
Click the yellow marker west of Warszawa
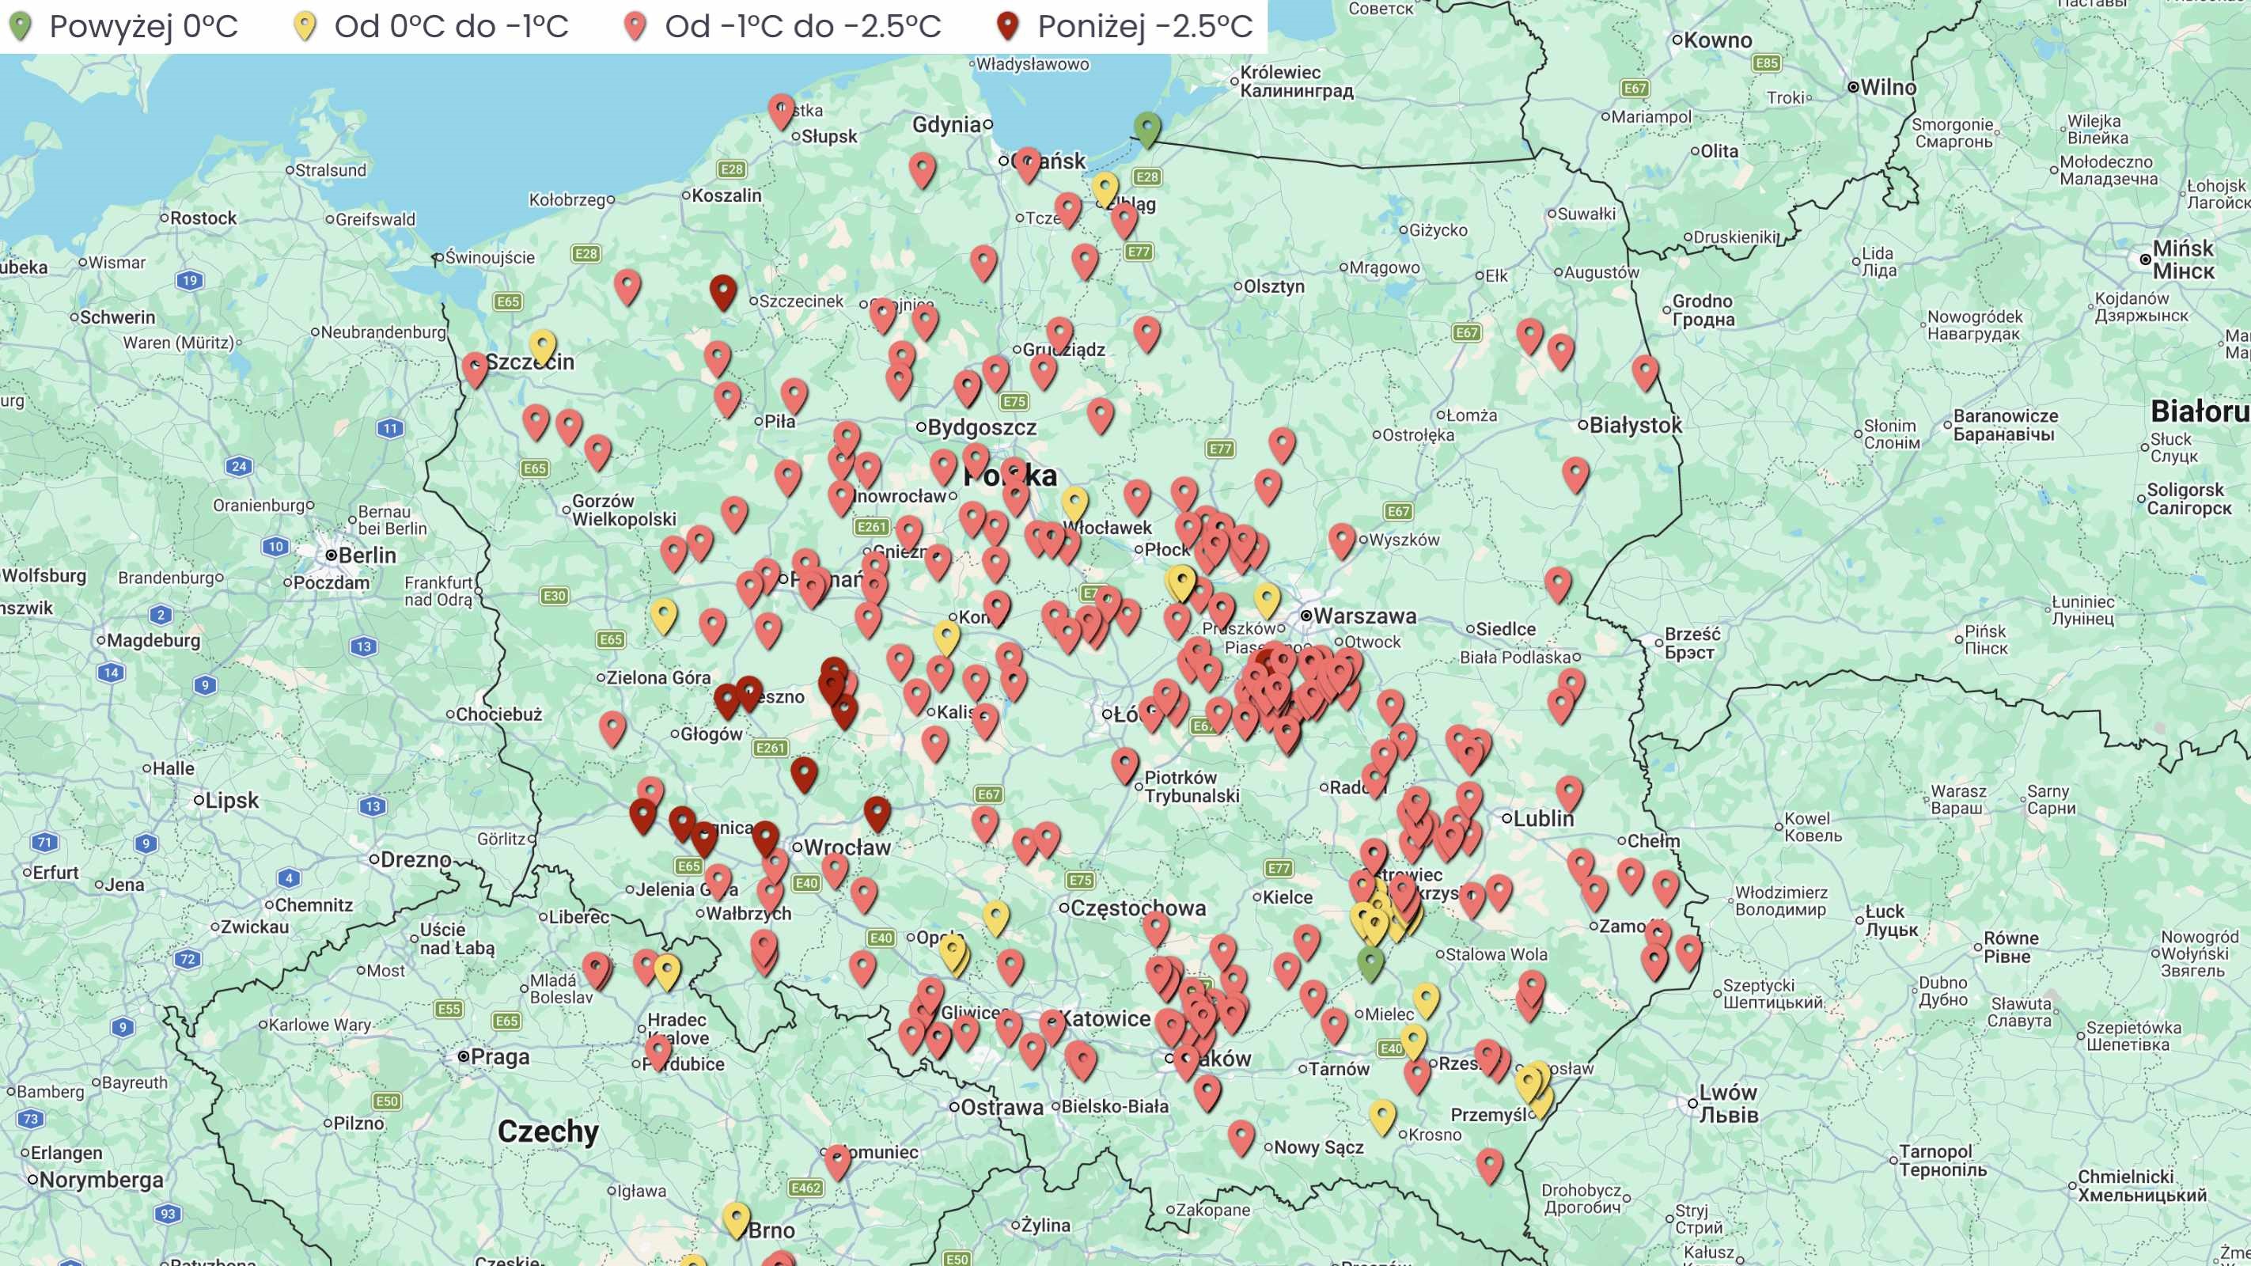(x=1266, y=598)
